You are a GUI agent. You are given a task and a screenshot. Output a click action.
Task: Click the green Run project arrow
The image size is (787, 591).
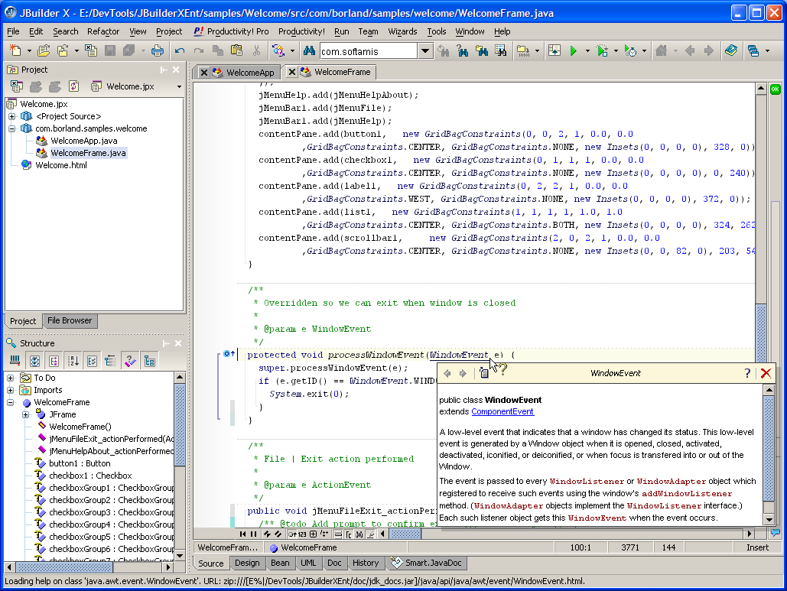coord(573,50)
